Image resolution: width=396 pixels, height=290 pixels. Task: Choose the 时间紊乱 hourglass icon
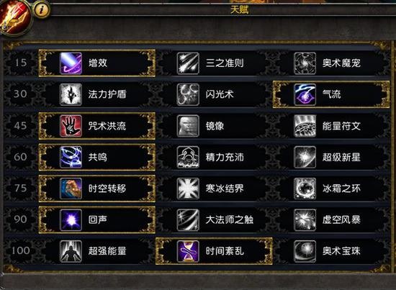[188, 251]
